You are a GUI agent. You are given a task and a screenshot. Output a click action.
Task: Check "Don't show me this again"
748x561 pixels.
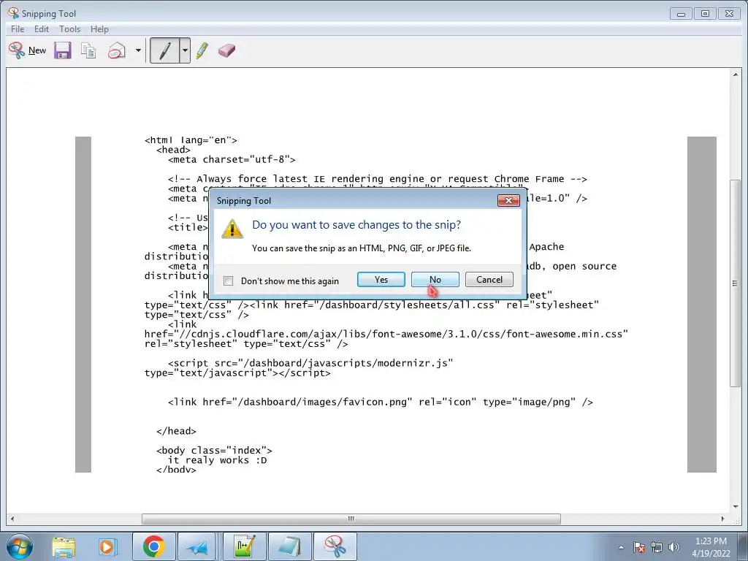pyautogui.click(x=229, y=281)
